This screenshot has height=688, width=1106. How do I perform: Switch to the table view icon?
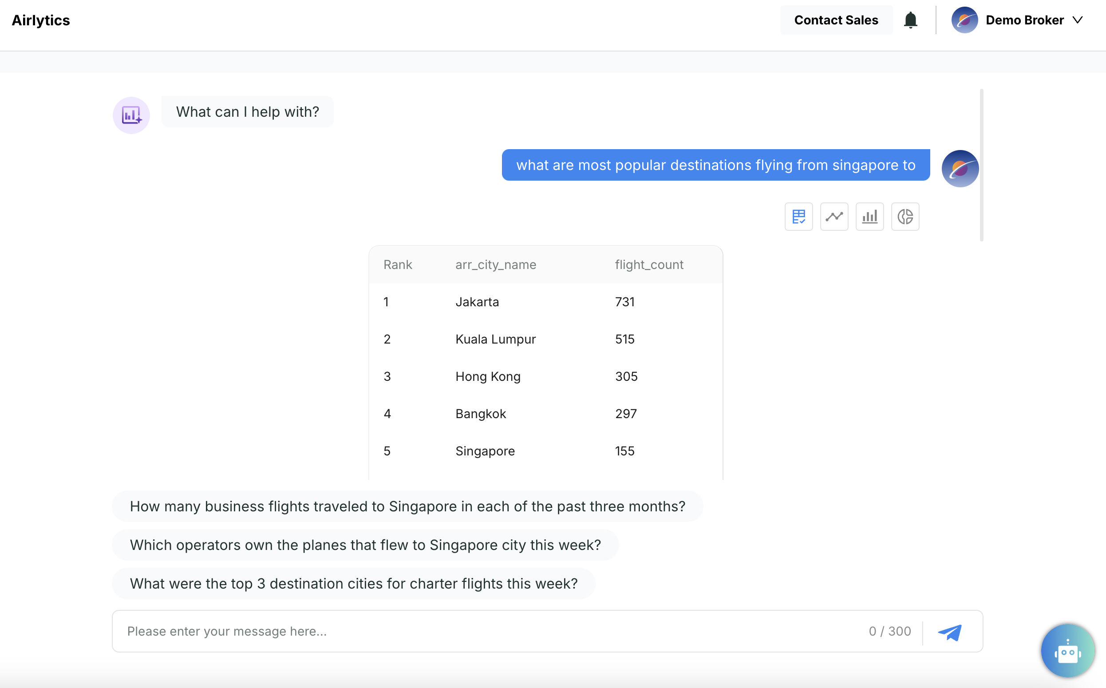click(798, 217)
